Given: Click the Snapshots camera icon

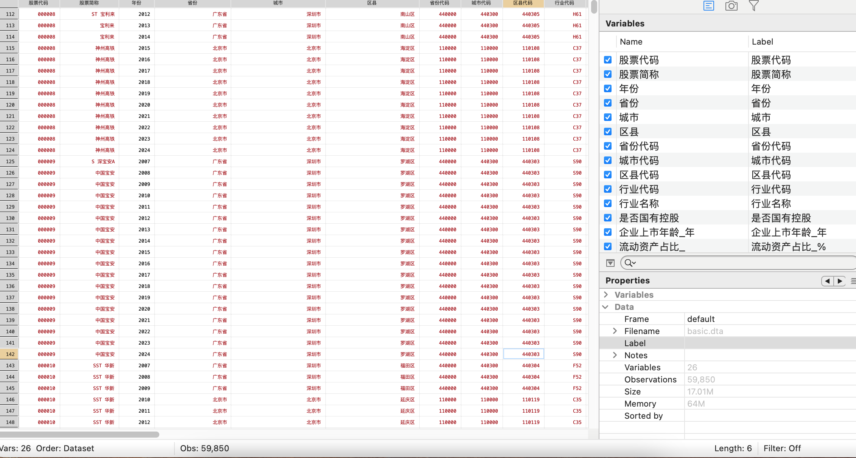Looking at the screenshot, I should point(731,6).
